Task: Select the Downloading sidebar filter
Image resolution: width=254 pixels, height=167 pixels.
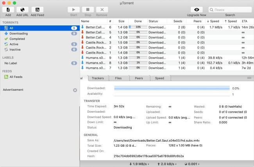Action: click(x=40, y=33)
